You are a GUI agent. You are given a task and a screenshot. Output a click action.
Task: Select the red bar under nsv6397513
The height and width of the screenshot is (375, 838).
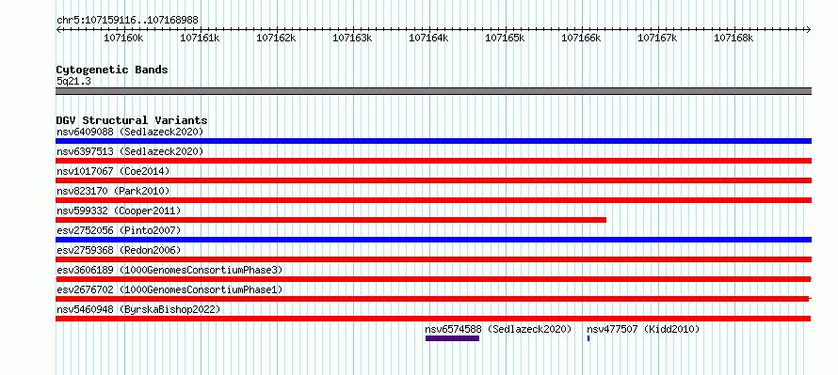pyautogui.click(x=433, y=161)
